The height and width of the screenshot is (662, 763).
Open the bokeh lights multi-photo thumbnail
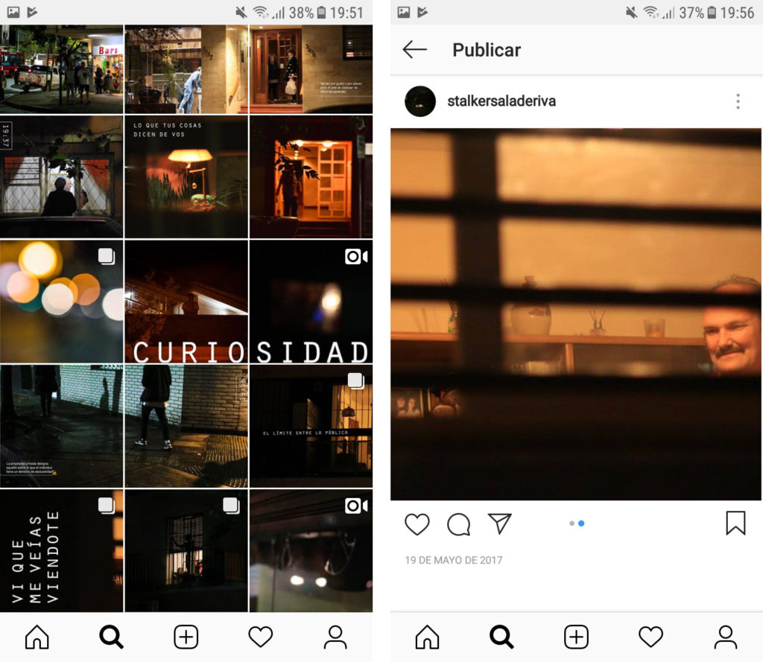click(62, 302)
